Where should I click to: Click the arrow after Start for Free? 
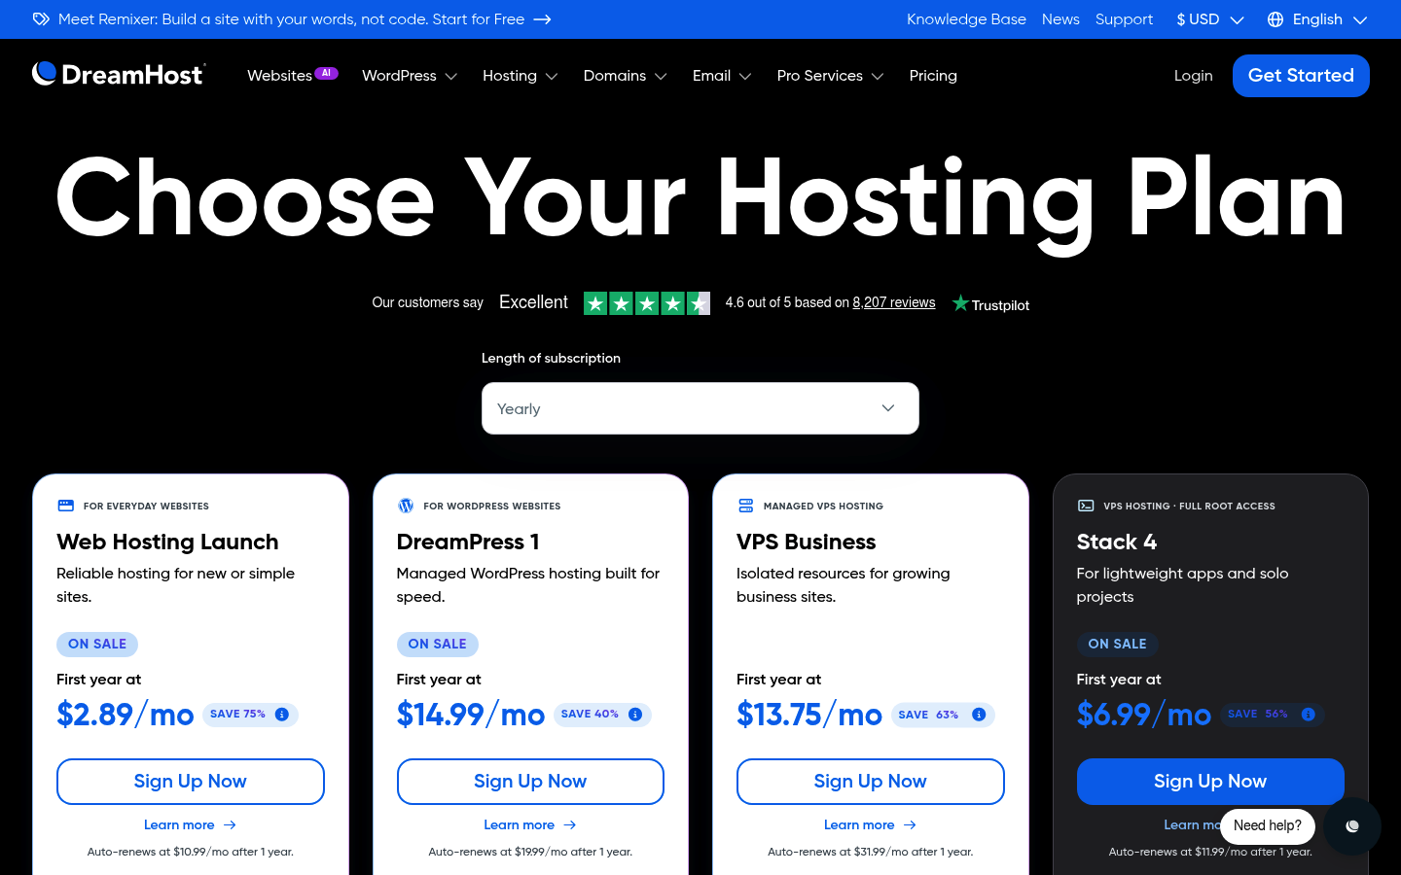point(543,19)
